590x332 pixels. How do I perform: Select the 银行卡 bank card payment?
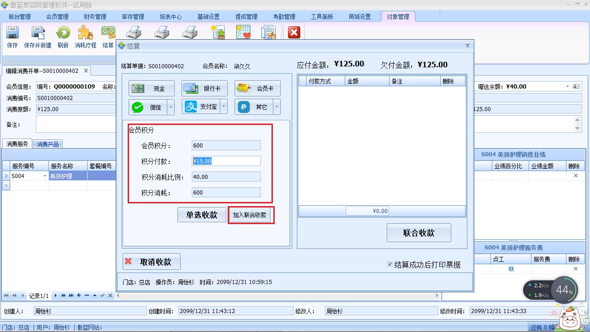(x=204, y=88)
